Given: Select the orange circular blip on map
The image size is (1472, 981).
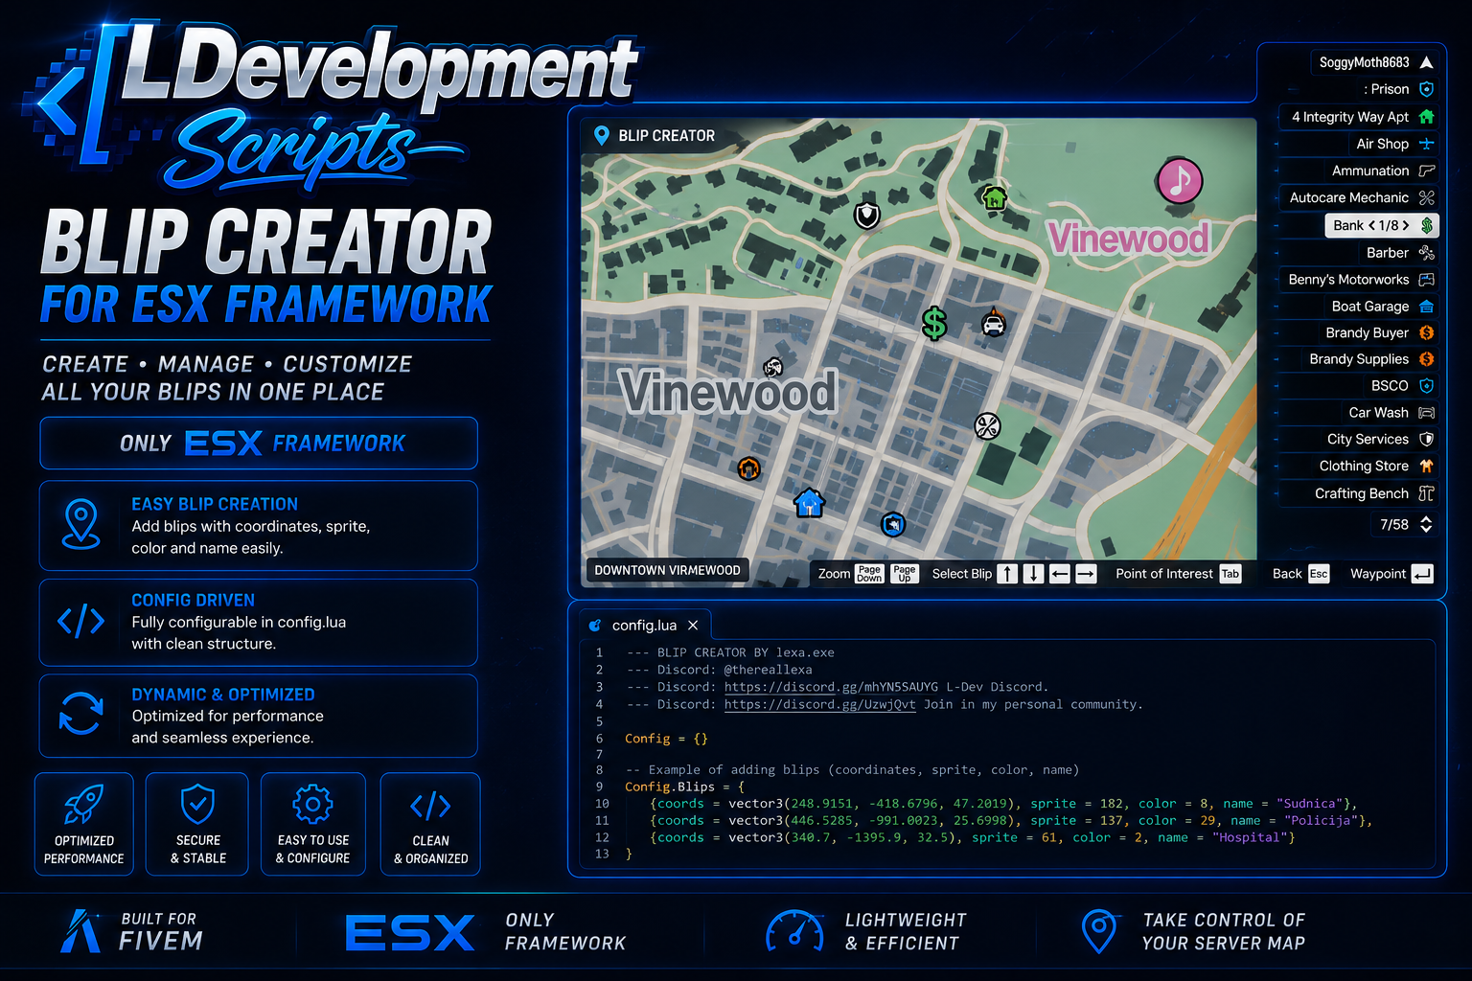Looking at the screenshot, I should (x=748, y=468).
